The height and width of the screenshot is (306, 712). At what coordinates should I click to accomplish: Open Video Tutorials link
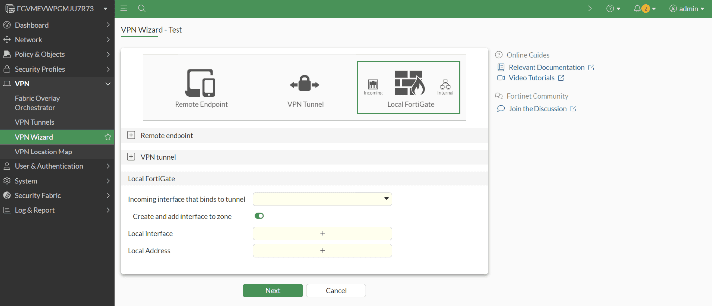pyautogui.click(x=532, y=78)
